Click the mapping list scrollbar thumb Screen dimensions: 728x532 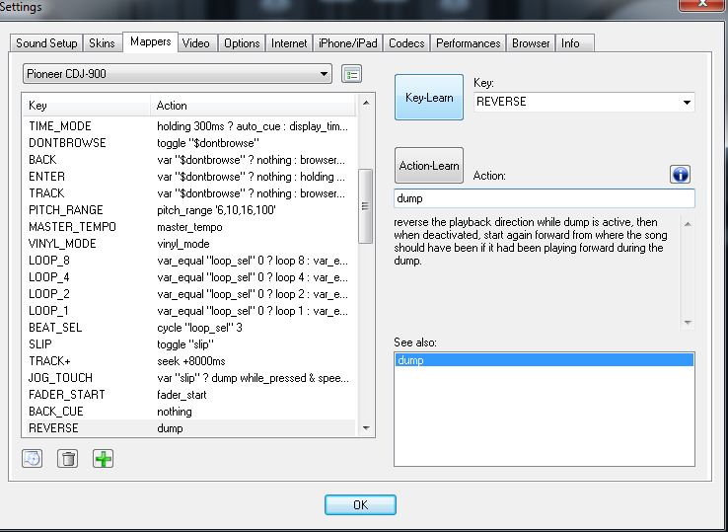365,206
